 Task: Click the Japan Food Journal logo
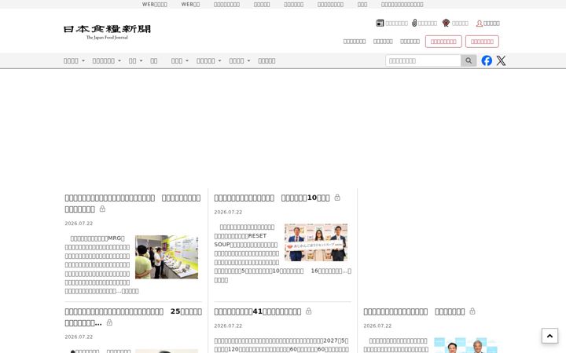tap(107, 32)
